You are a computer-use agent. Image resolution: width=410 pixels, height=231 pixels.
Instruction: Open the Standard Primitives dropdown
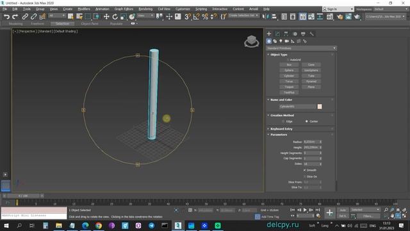click(x=301, y=48)
